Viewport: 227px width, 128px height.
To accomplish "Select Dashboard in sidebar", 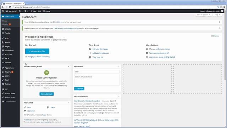I will (10, 16).
